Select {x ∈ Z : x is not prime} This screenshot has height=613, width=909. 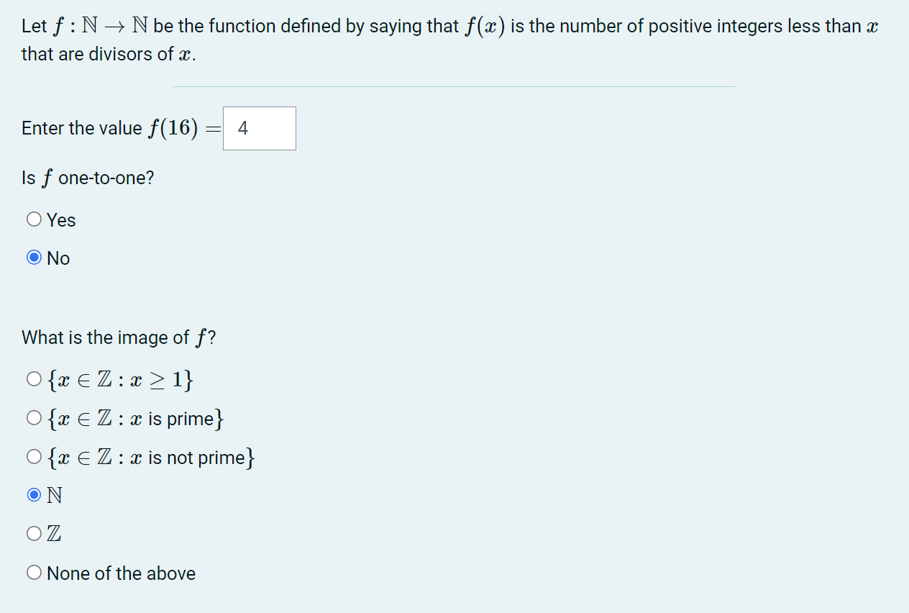click(x=33, y=455)
